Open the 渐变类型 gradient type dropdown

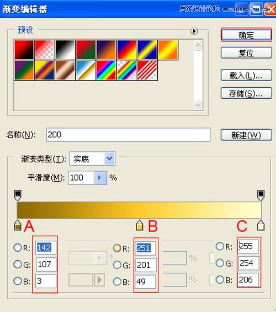(92, 159)
